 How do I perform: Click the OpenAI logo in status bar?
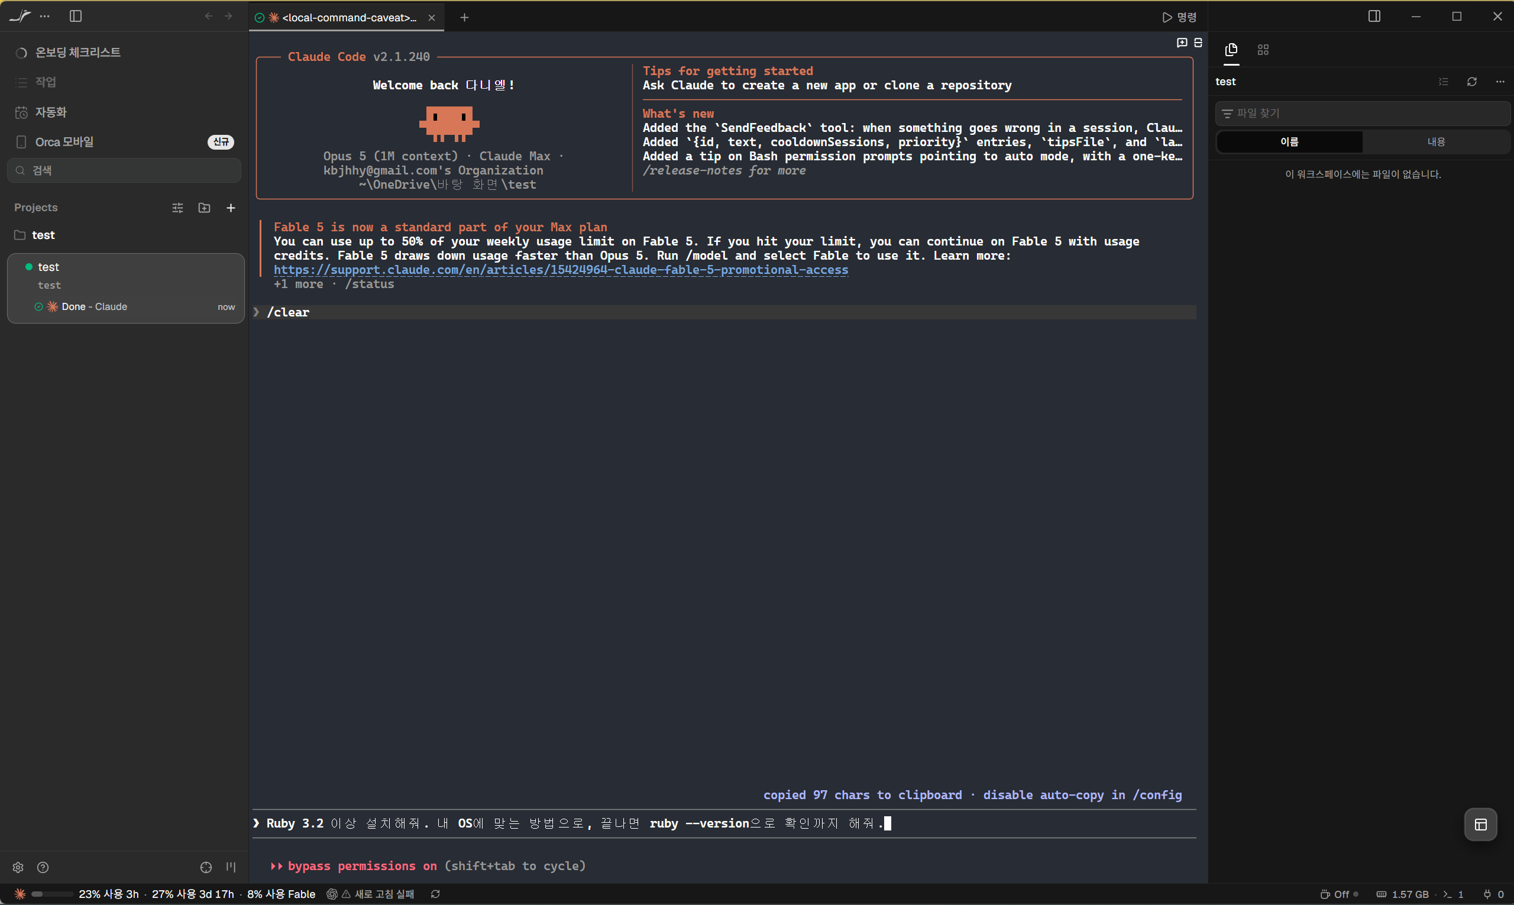(332, 894)
